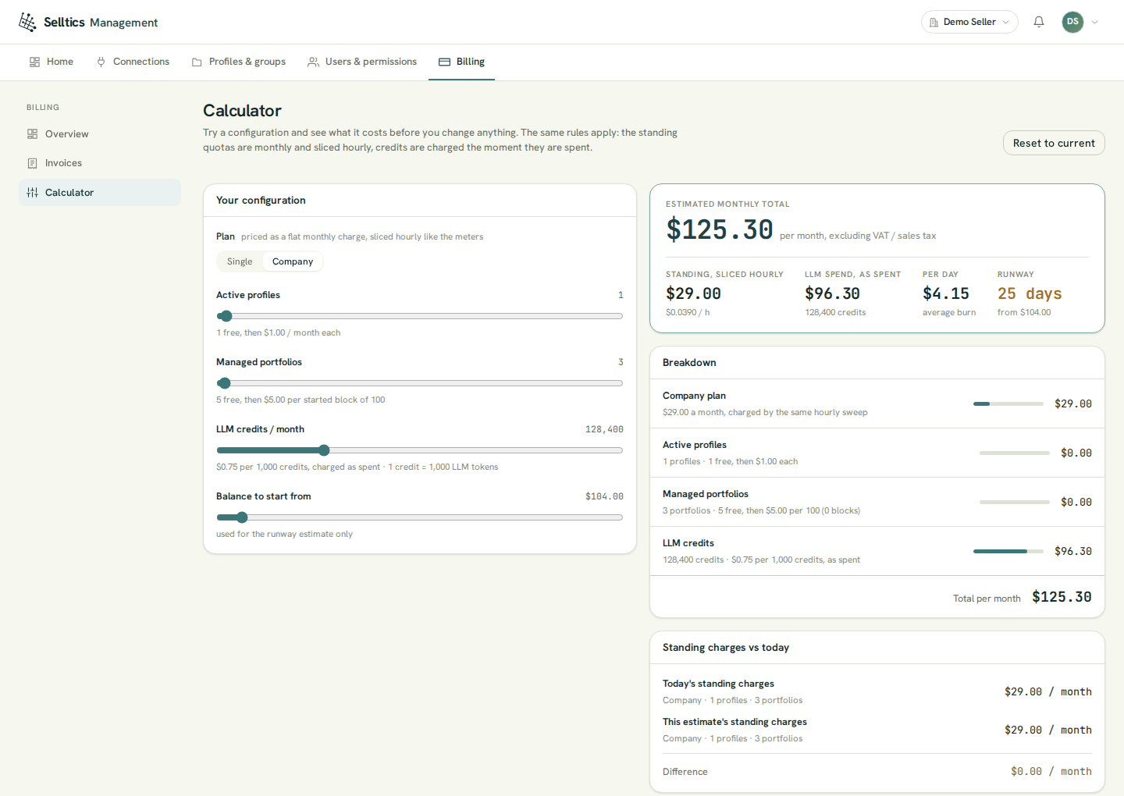Click the Difference $0.00 / month value

click(x=1051, y=771)
